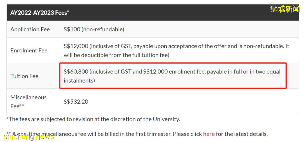Open the "here" link for latest details

209,134
